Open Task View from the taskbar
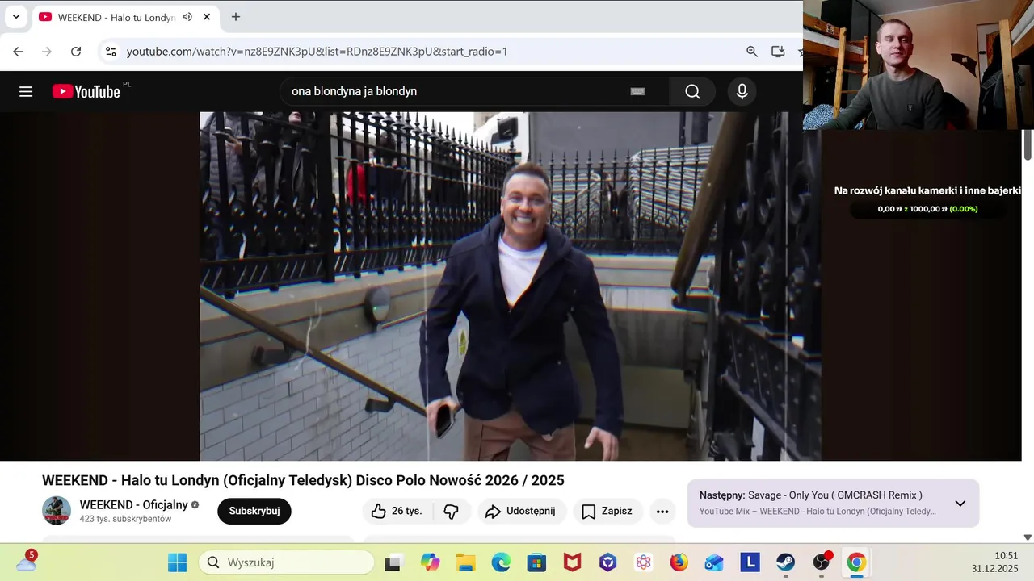This screenshot has height=581, width=1034. coord(393,562)
